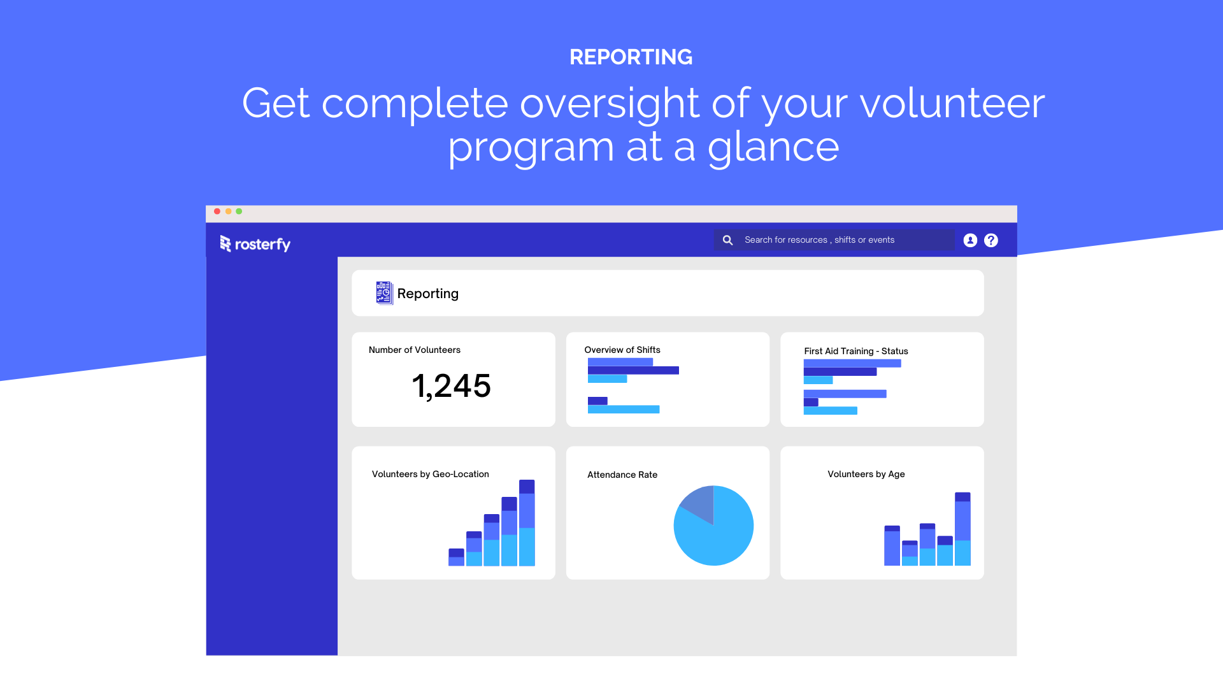Open the user profile icon
Screen dimensions: 1223x688
click(970, 240)
